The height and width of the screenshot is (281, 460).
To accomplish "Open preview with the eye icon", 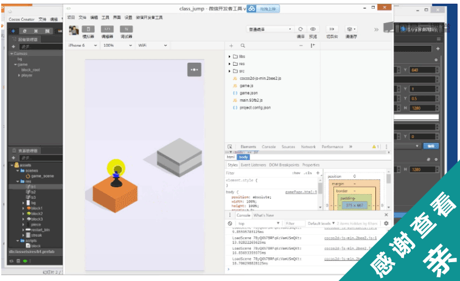I will (x=313, y=29).
